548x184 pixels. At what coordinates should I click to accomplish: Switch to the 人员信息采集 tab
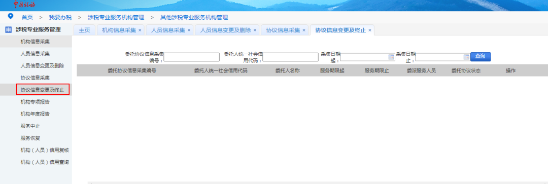point(168,30)
